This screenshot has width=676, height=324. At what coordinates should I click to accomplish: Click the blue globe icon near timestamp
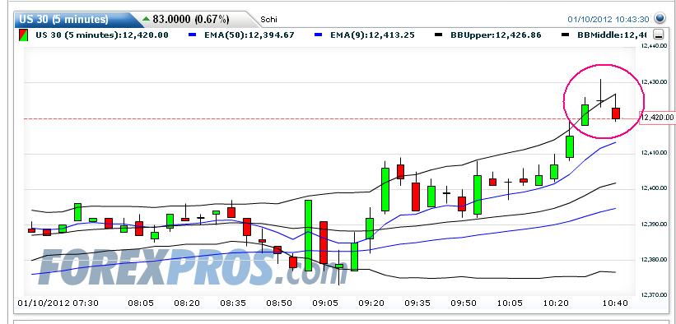660,19
